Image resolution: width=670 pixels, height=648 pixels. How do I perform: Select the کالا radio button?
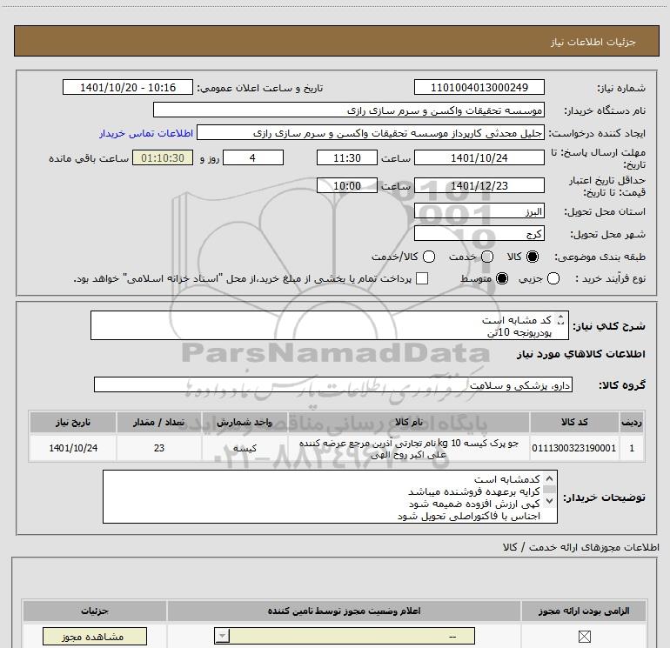533,257
